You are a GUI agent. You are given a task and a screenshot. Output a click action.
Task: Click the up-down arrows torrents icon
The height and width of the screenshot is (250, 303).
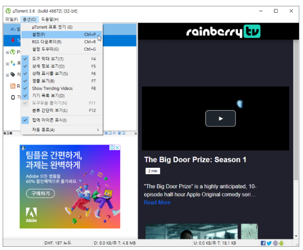13,63
